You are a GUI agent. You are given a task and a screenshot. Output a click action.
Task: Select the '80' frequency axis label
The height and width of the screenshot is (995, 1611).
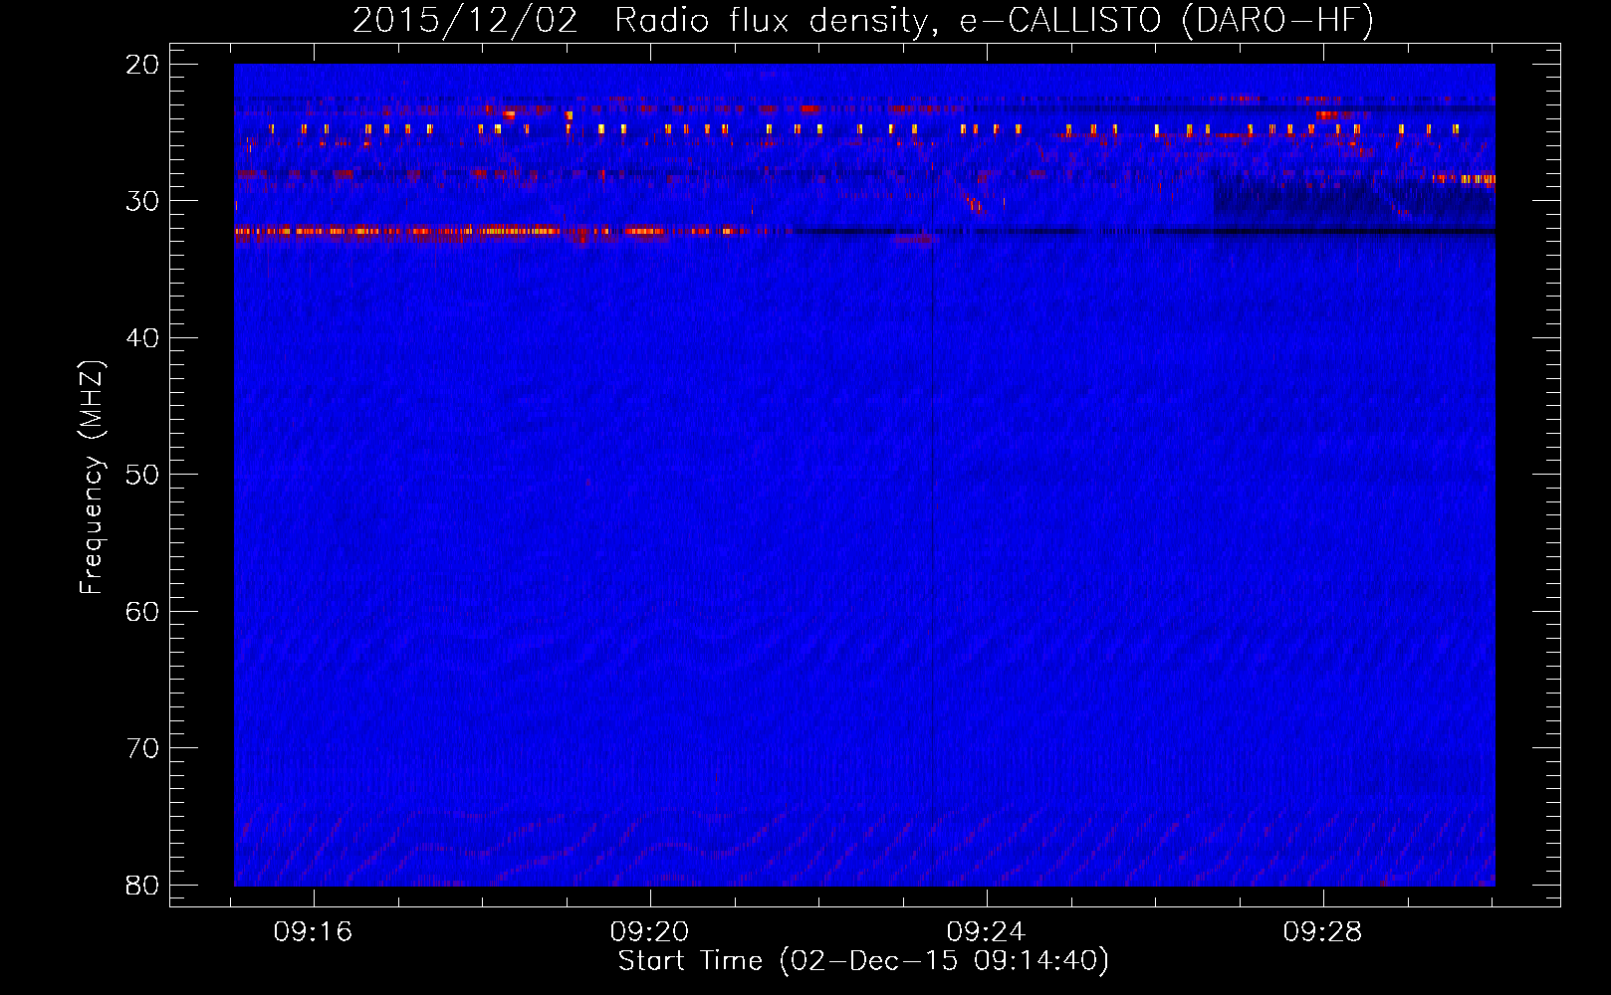[x=143, y=885]
